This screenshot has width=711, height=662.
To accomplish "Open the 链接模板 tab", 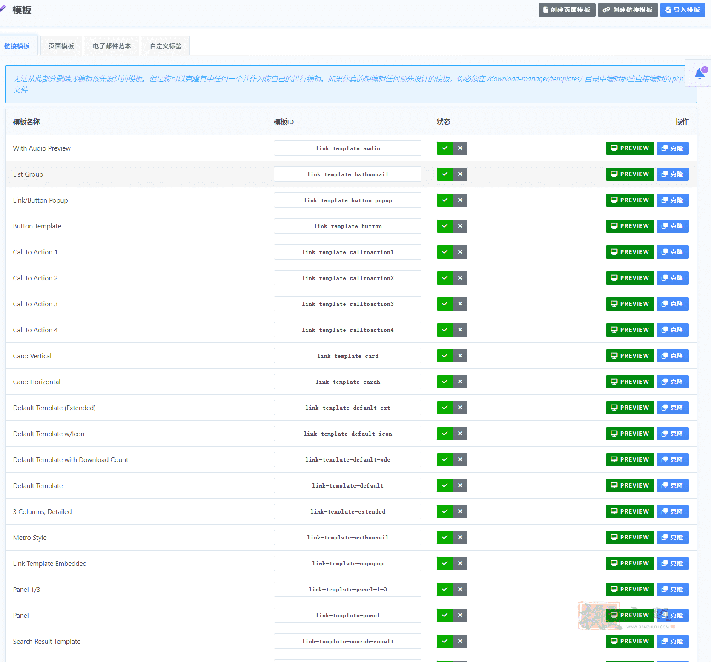I will pos(17,46).
